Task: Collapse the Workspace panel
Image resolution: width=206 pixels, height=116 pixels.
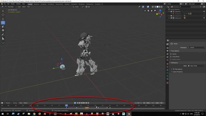Action: click(x=174, y=63)
